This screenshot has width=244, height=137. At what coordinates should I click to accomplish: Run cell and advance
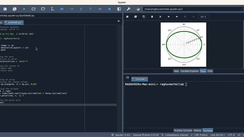click(43, 9)
